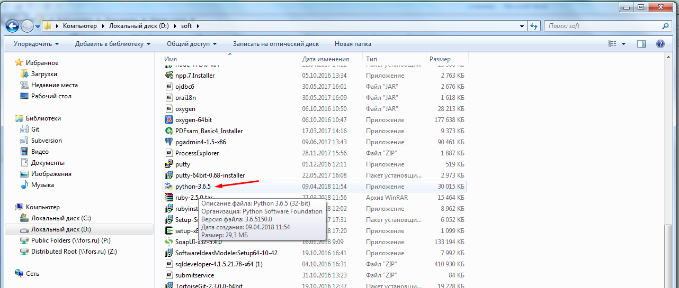Click the pgadmin4-1.5-x86 elephant icon
Screen dimensions: 679x288
click(x=169, y=142)
